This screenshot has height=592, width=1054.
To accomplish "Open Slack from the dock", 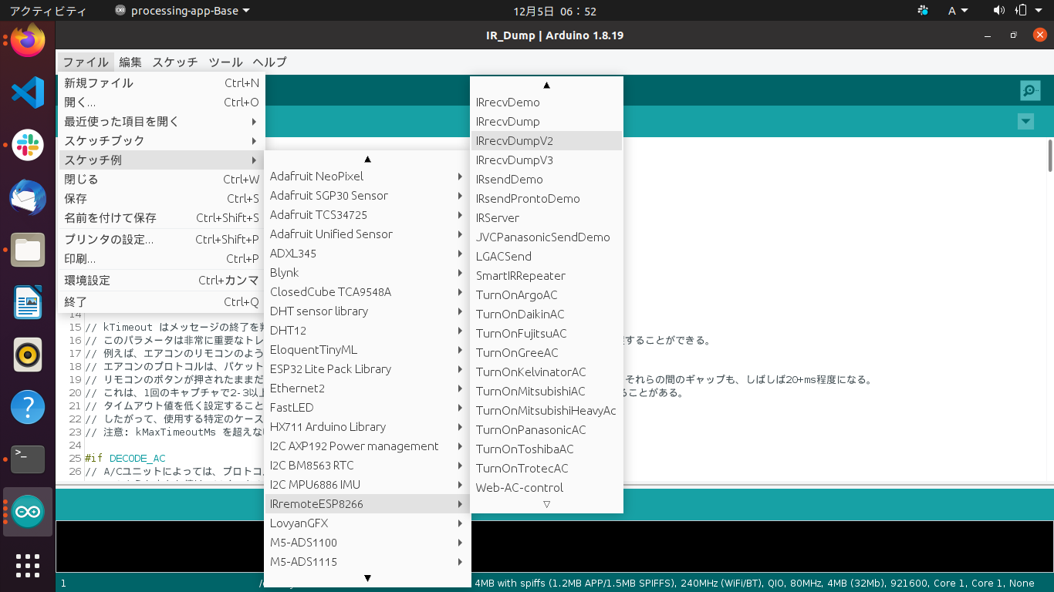I will pos(28,145).
